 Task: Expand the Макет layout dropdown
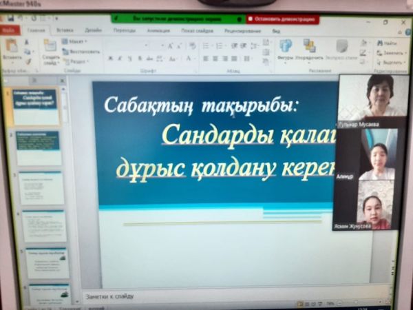76,42
